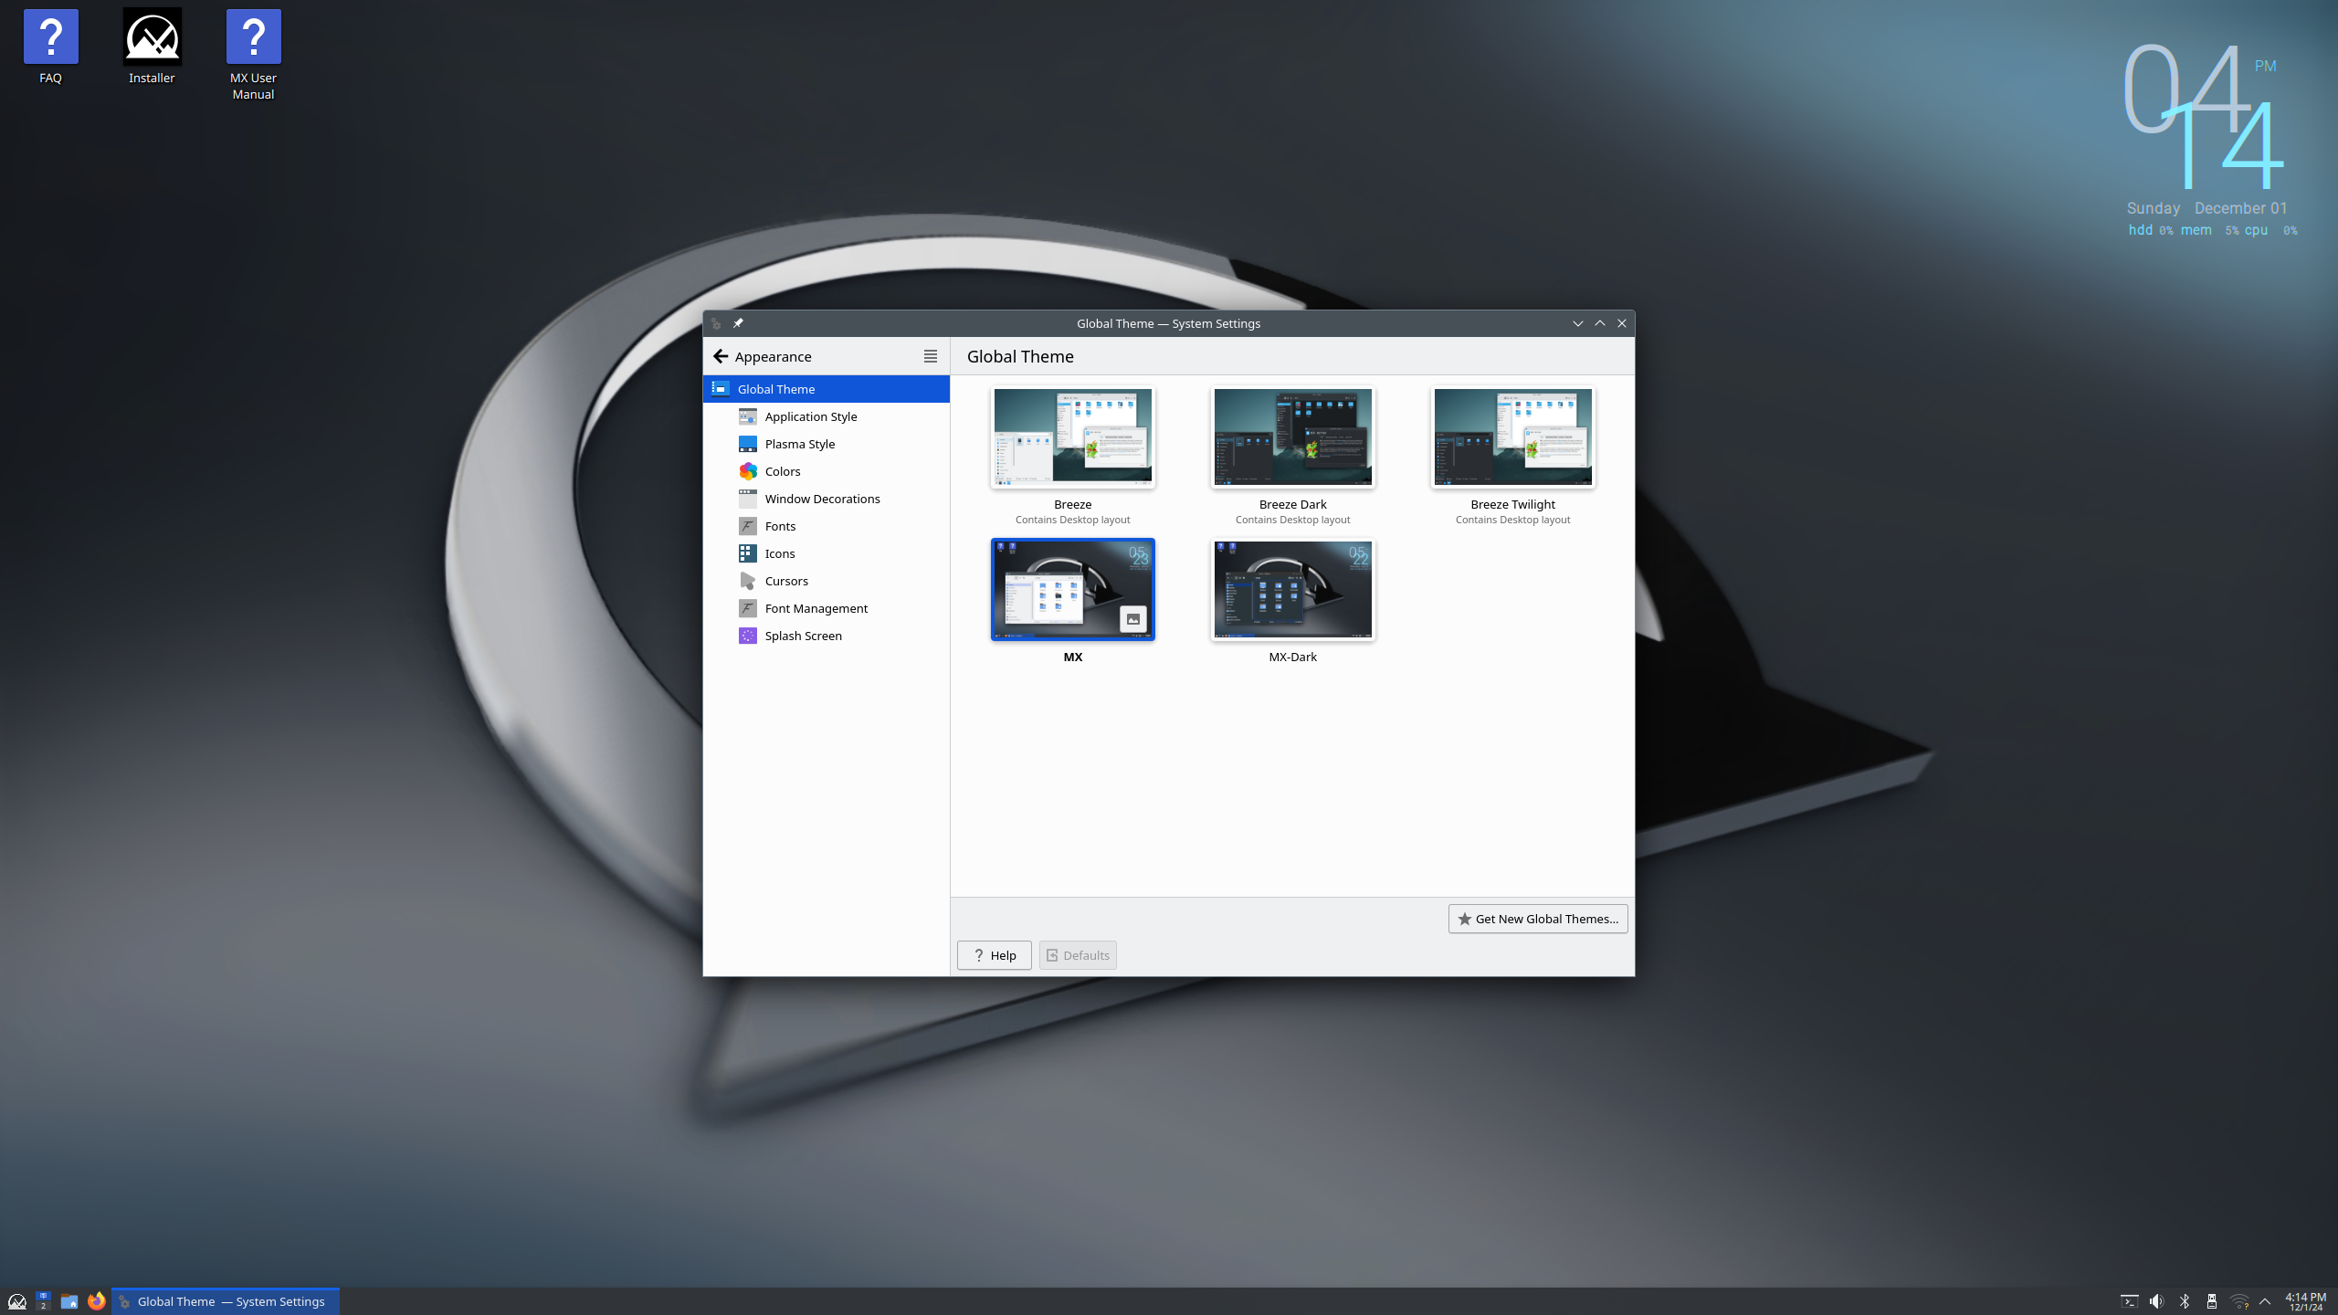Image resolution: width=2338 pixels, height=1315 pixels.
Task: Expand the hidden system tray icons arrow
Action: 2264,1300
